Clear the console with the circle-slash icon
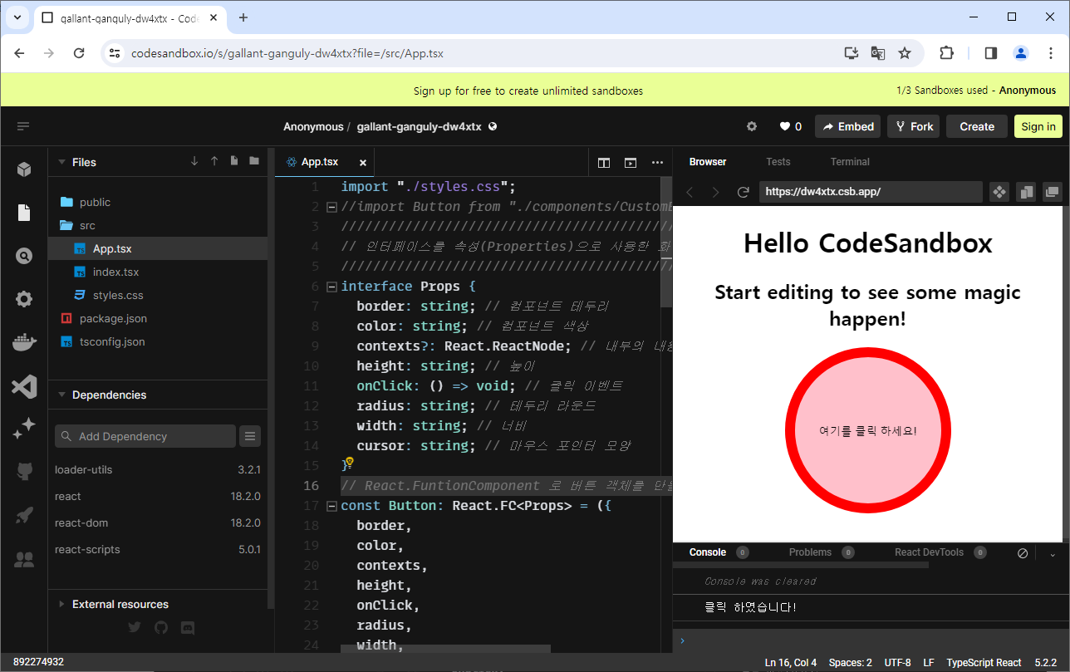The width and height of the screenshot is (1070, 672). pyautogui.click(x=1023, y=553)
